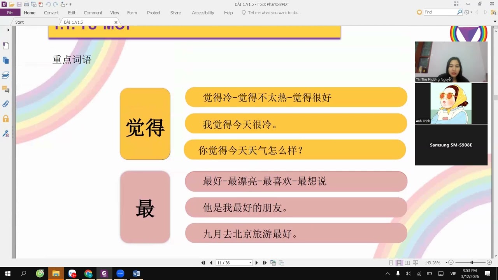Open the advanced folder search icon
This screenshot has width=498, height=280.
tap(494, 12)
